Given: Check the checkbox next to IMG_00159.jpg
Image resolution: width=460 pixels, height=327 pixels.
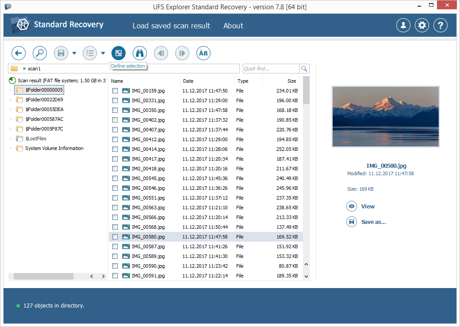Looking at the screenshot, I should (115, 90).
